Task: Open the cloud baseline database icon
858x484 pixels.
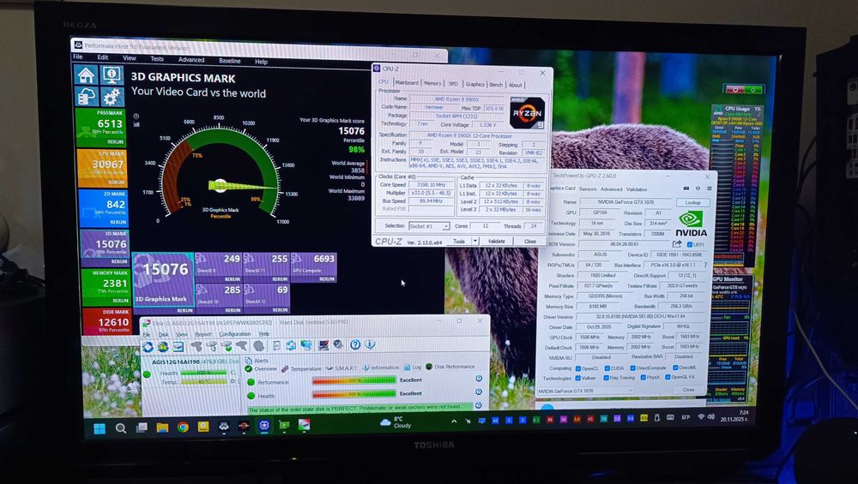Action: pos(86,97)
